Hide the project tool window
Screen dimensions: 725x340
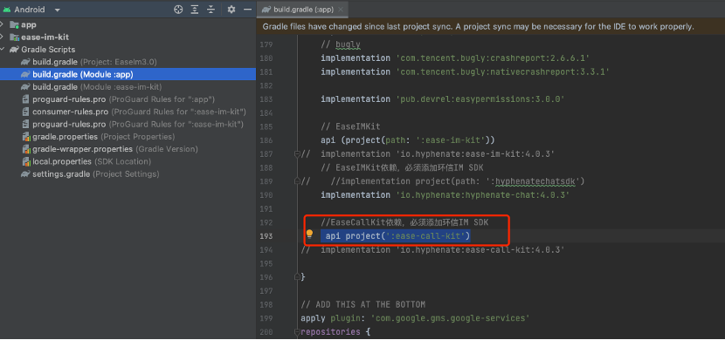(x=247, y=10)
